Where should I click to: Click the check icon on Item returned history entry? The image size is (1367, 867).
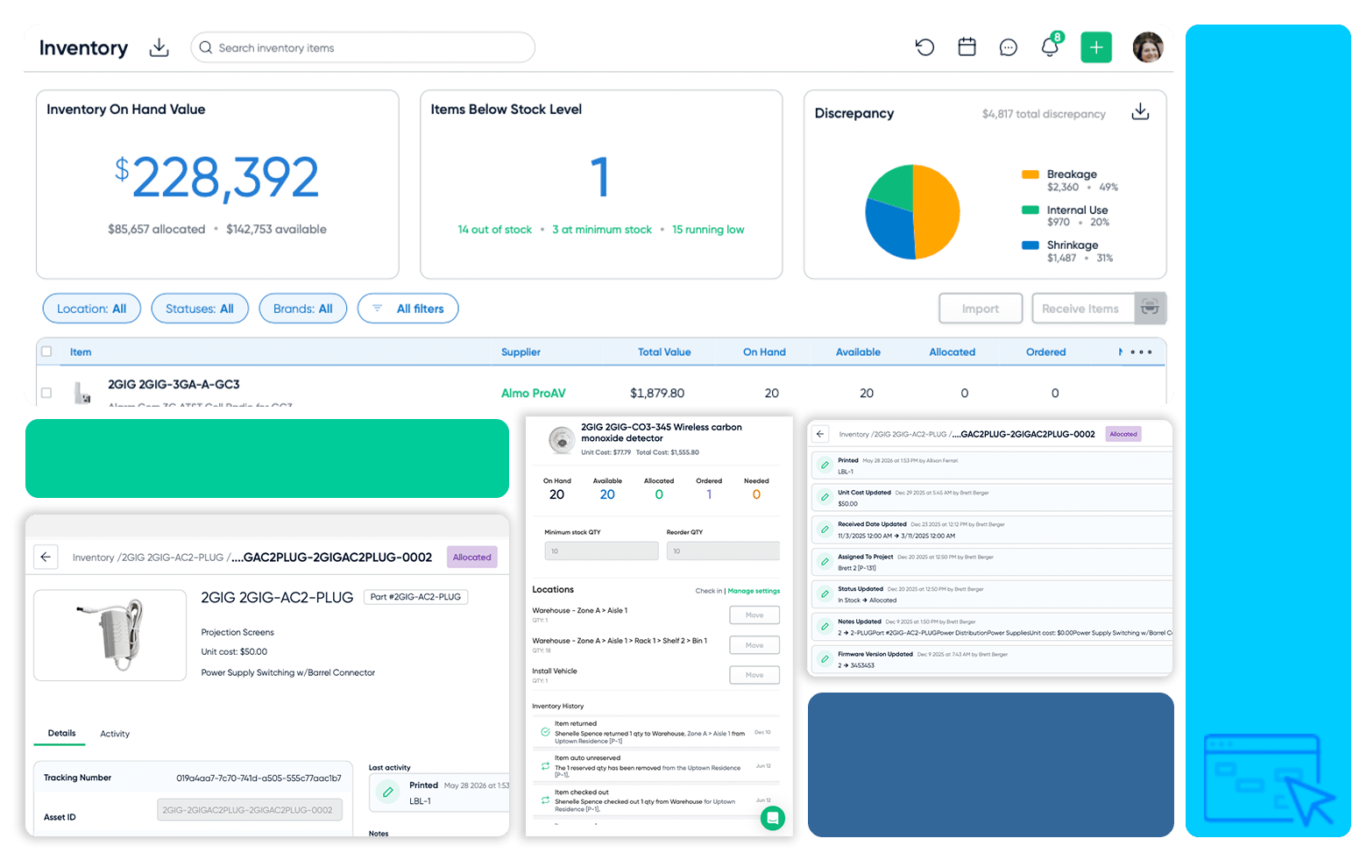545,732
